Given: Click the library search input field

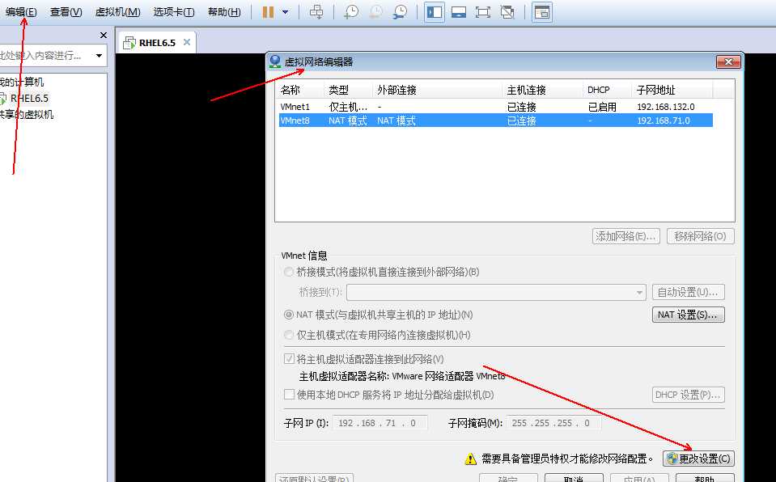Looking at the screenshot, I should [x=45, y=56].
